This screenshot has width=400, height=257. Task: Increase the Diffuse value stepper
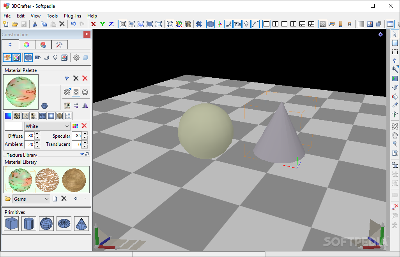(x=37, y=134)
